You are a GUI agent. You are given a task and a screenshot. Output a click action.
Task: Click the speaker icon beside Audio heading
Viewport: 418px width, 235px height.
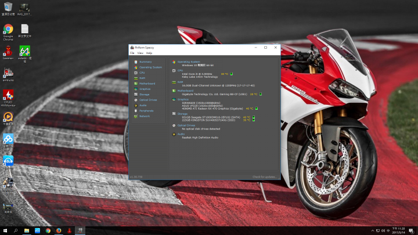coord(174,134)
